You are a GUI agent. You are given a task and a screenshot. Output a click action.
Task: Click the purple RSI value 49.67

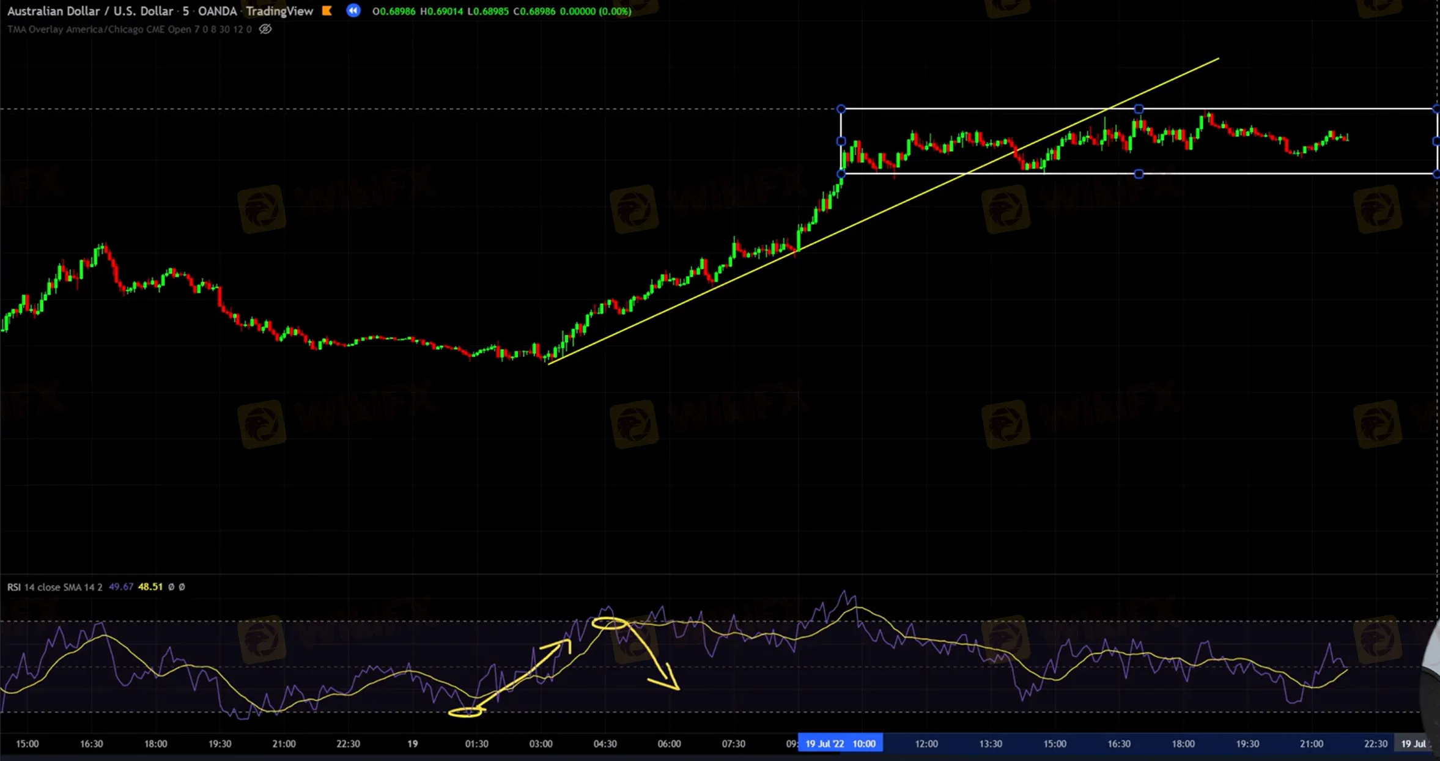point(120,587)
